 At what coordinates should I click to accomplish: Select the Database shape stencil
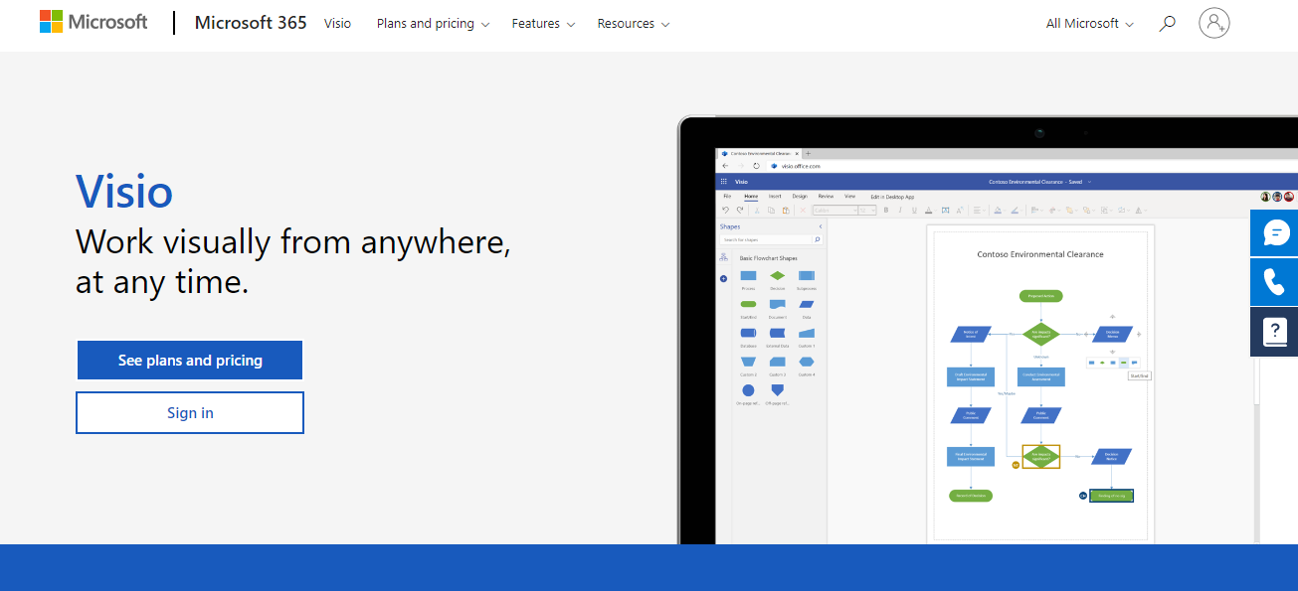[x=748, y=333]
